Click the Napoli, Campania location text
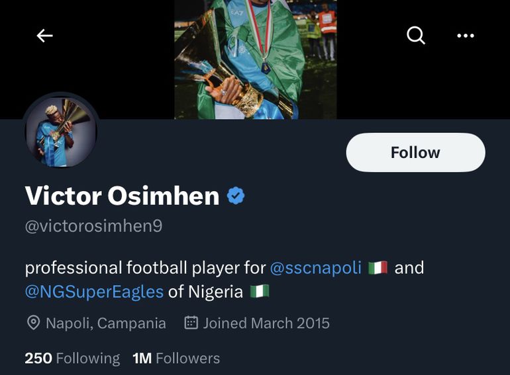This screenshot has height=375, width=510. 105,323
